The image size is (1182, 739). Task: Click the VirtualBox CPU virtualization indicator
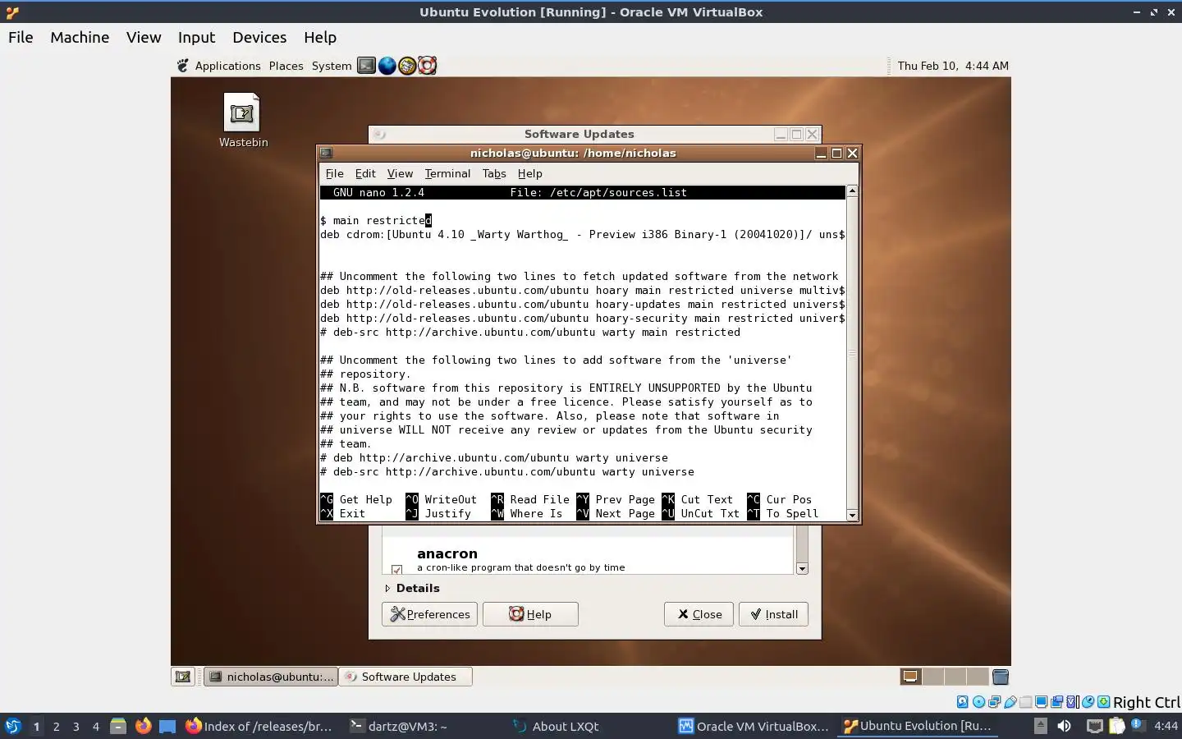coord(1072,702)
